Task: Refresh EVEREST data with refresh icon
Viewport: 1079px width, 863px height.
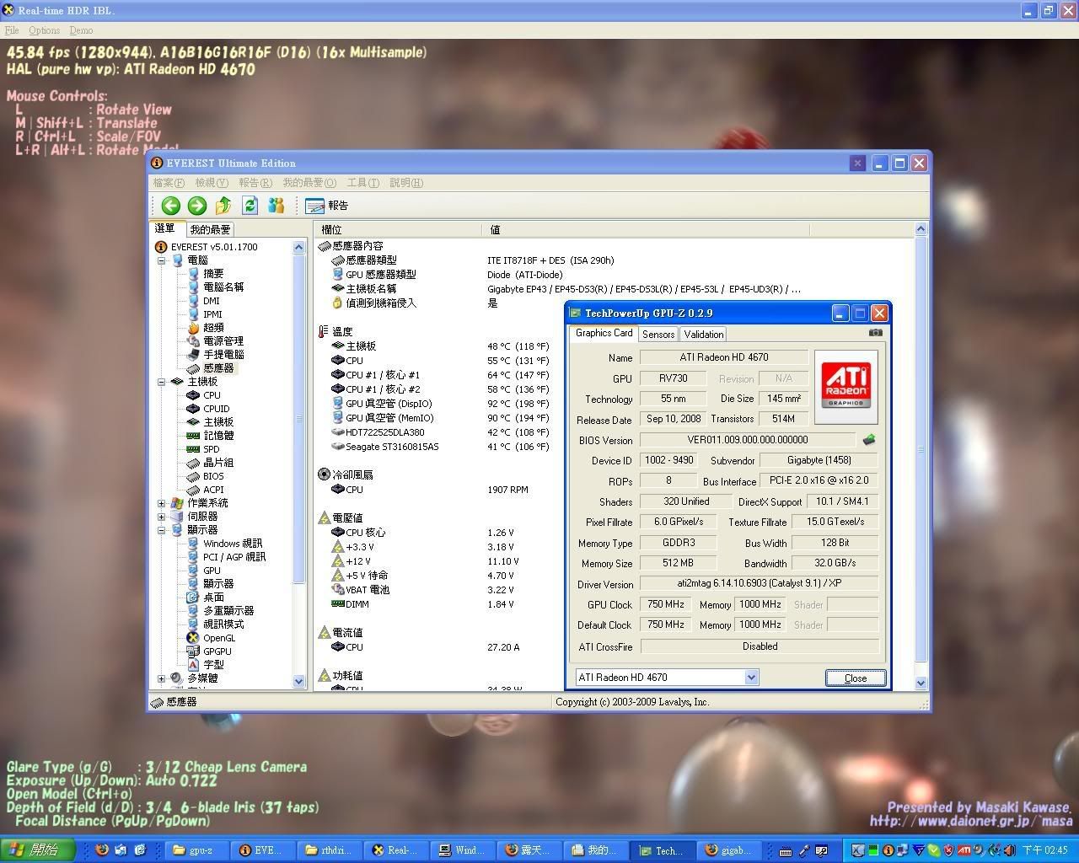Action: (x=250, y=206)
